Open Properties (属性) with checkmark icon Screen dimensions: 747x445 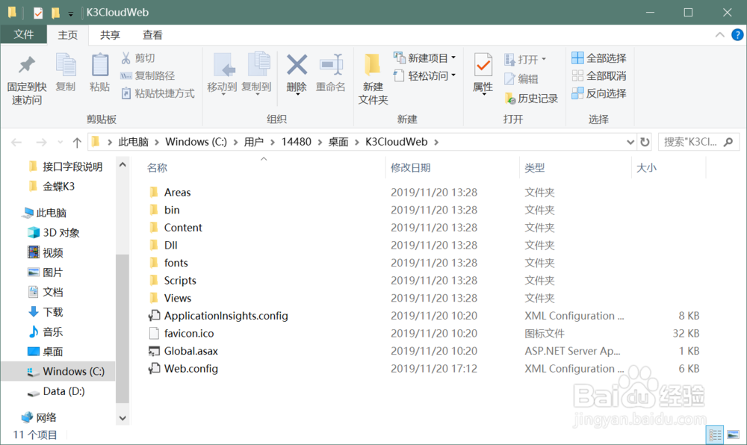click(483, 74)
